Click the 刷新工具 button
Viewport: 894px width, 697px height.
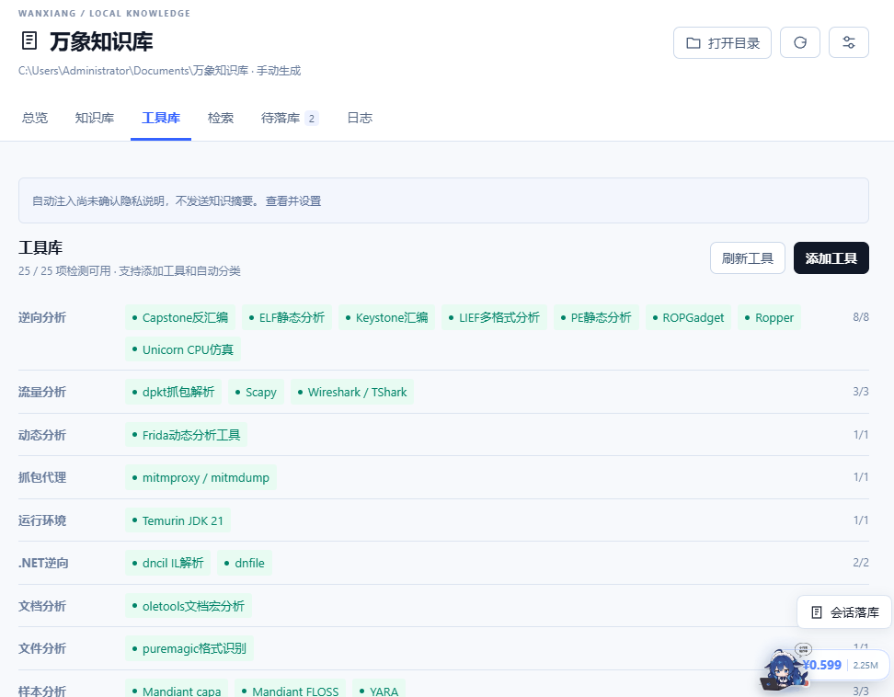748,258
